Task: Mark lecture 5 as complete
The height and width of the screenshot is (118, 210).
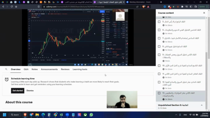Action: (x=159, y=22)
